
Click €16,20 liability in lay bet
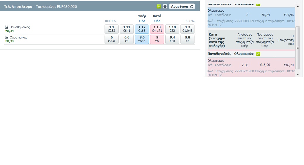pyautogui.click(x=289, y=65)
